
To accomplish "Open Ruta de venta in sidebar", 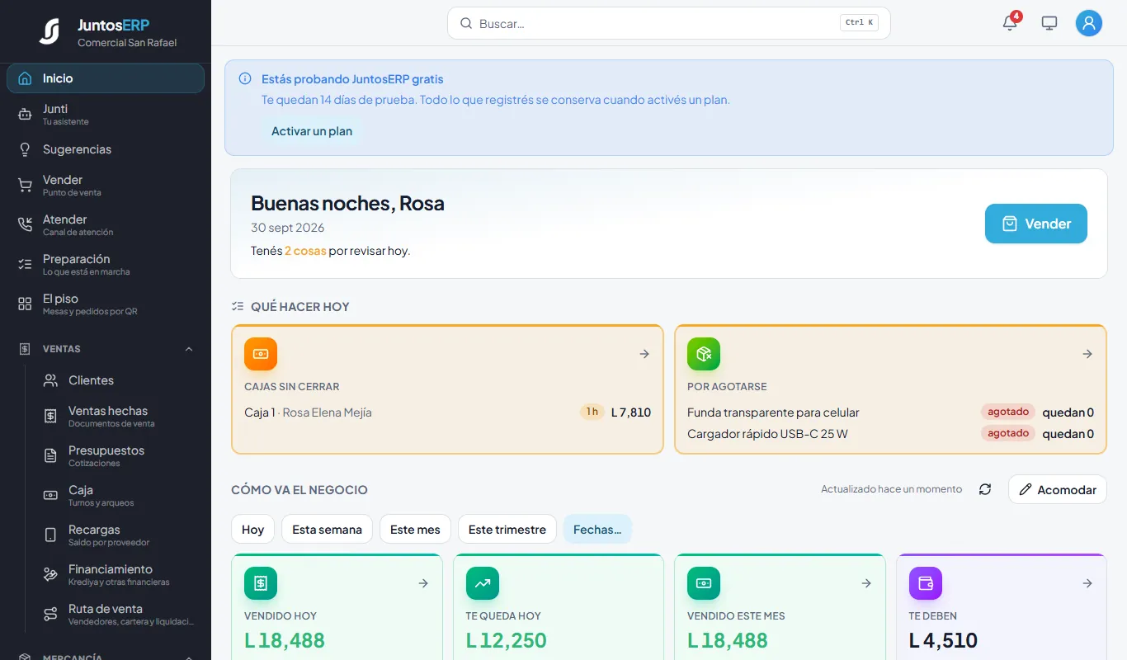I will coord(119,615).
